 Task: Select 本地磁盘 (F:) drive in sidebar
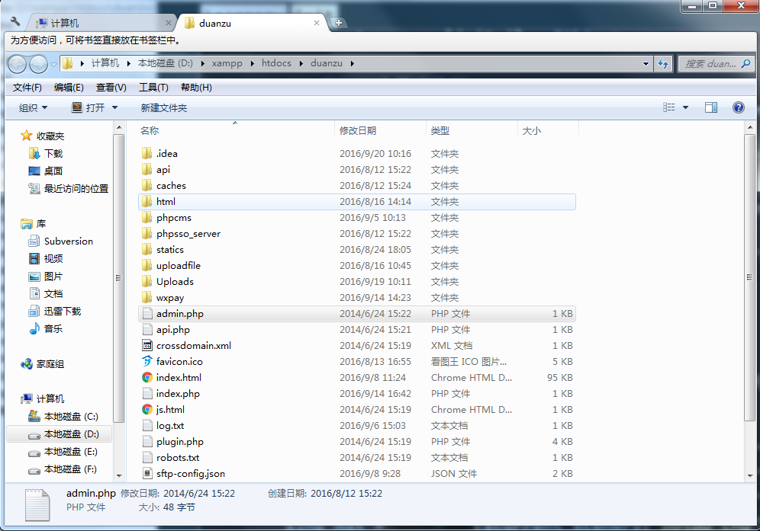pos(63,469)
